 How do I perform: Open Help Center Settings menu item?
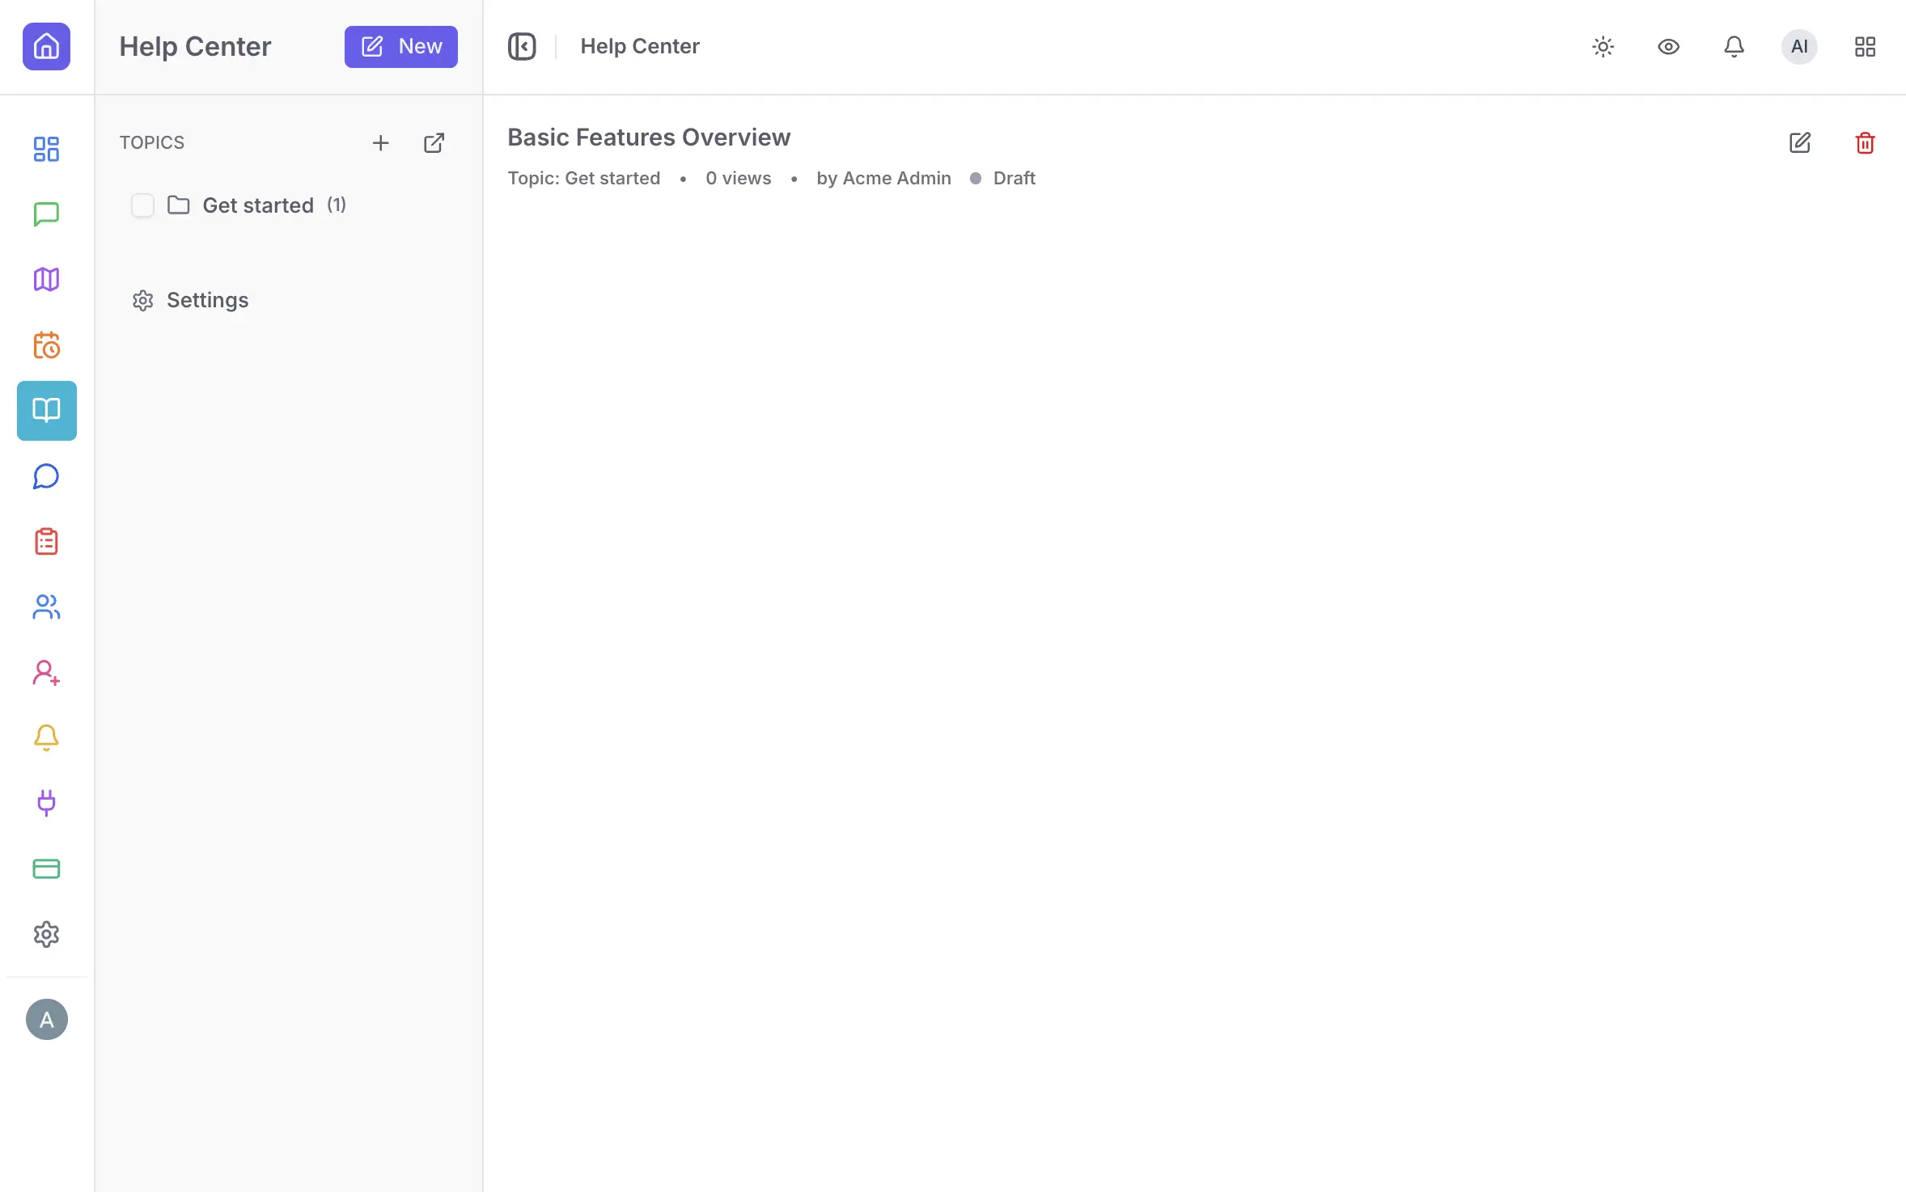(x=207, y=300)
